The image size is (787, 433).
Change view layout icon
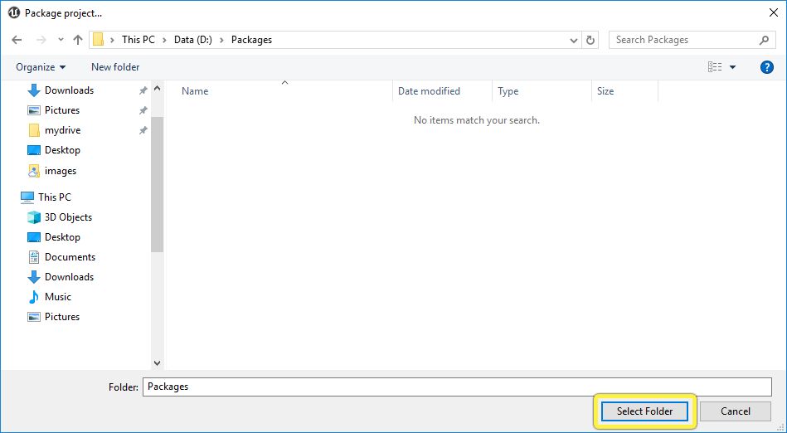(x=715, y=67)
